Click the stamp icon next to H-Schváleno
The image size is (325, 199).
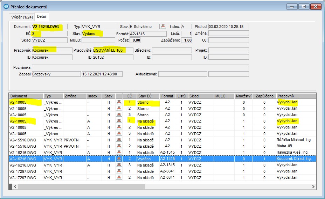(163, 27)
